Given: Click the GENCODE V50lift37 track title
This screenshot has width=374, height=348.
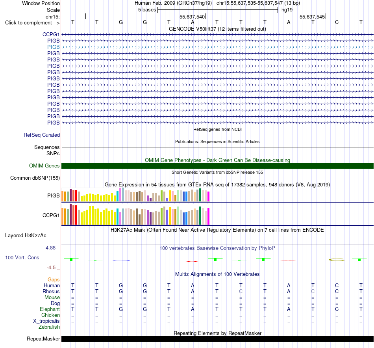Looking at the screenshot, I should 217,29.
